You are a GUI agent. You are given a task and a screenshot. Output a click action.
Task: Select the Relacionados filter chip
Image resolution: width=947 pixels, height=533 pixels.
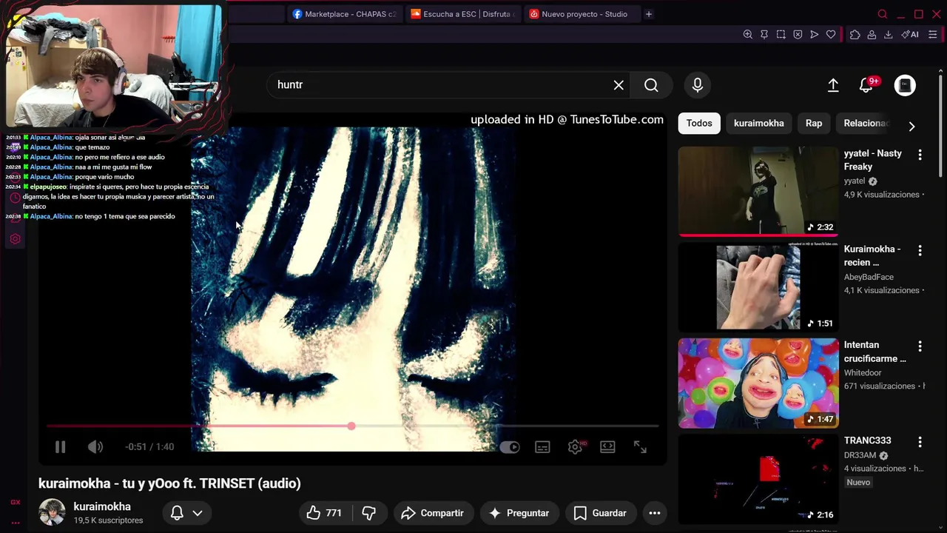(866, 123)
